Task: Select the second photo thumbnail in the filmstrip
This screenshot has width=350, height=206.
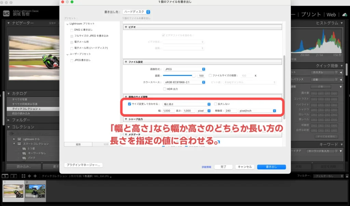Action: pyautogui.click(x=36, y=191)
